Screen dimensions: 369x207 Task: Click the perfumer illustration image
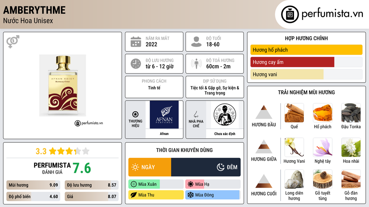point(225,115)
